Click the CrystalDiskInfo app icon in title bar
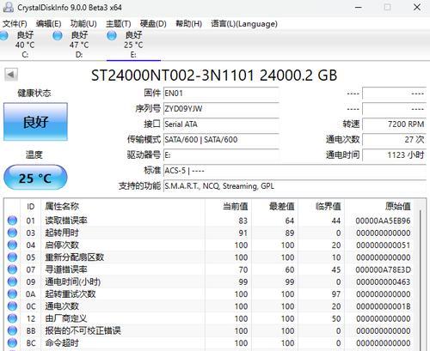This screenshot has height=351, width=430. pos(8,7)
